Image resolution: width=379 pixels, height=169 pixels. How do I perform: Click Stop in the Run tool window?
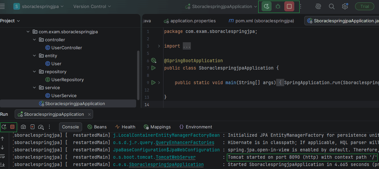point(13,127)
